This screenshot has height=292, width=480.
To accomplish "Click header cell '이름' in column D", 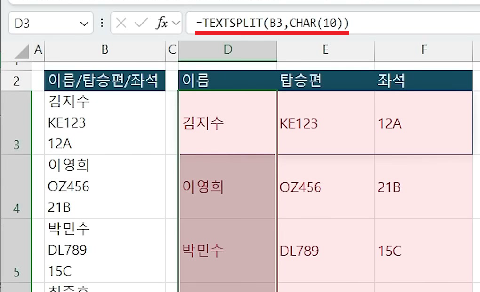I will click(228, 81).
